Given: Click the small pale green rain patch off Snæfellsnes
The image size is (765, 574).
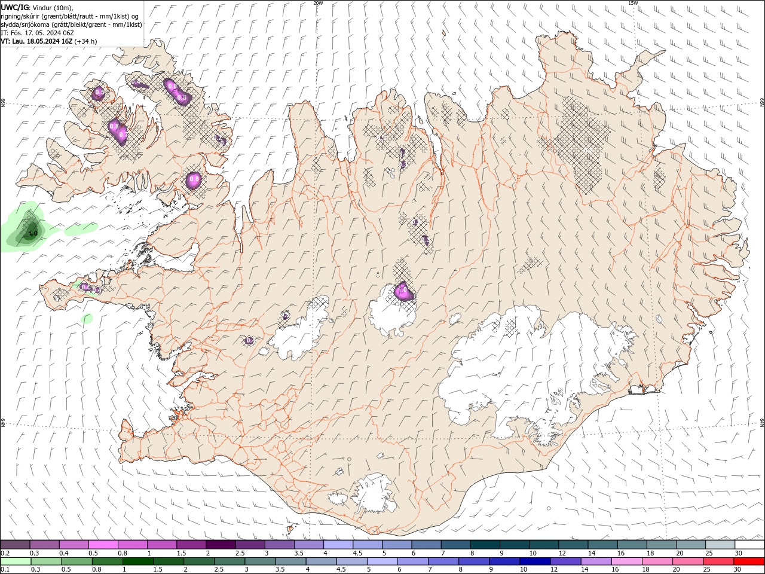Looking at the screenshot, I should pos(87,319).
